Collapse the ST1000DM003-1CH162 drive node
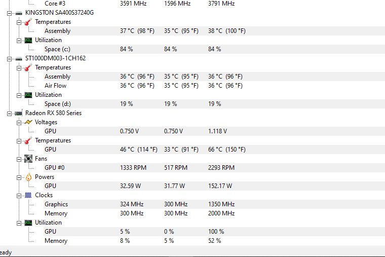The height and width of the screenshot is (257, 385). click(9, 59)
